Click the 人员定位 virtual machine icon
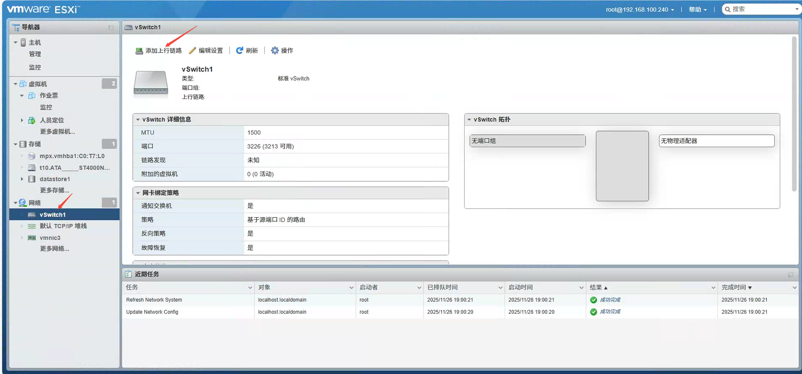This screenshot has height=374, width=802. 32,120
